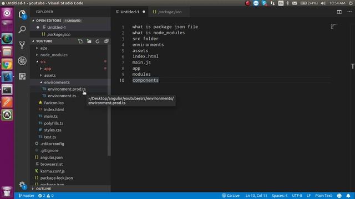This screenshot has width=355, height=199.
Task: Open the Extensions view in activity bar
Action: coord(22,76)
